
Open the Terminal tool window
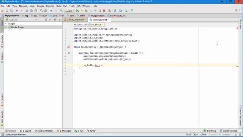(x=11, y=131)
